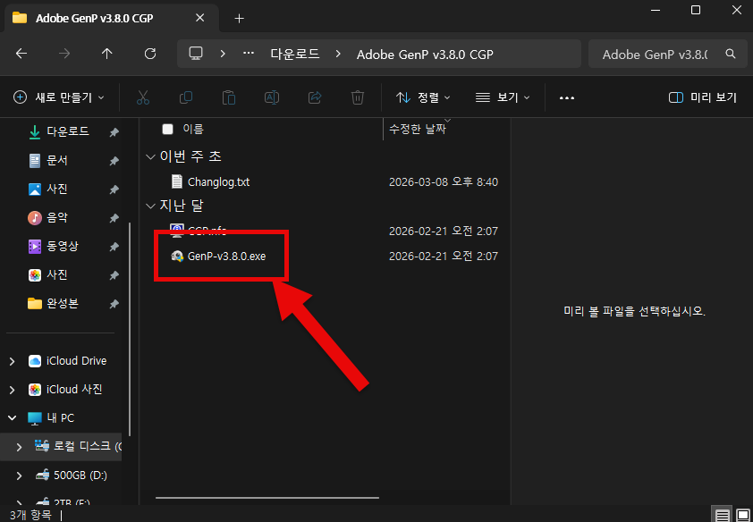Image resolution: width=753 pixels, height=522 pixels.
Task: Click Changlog.txt date 2026-03-08 오후 8:40
Action: click(x=444, y=182)
